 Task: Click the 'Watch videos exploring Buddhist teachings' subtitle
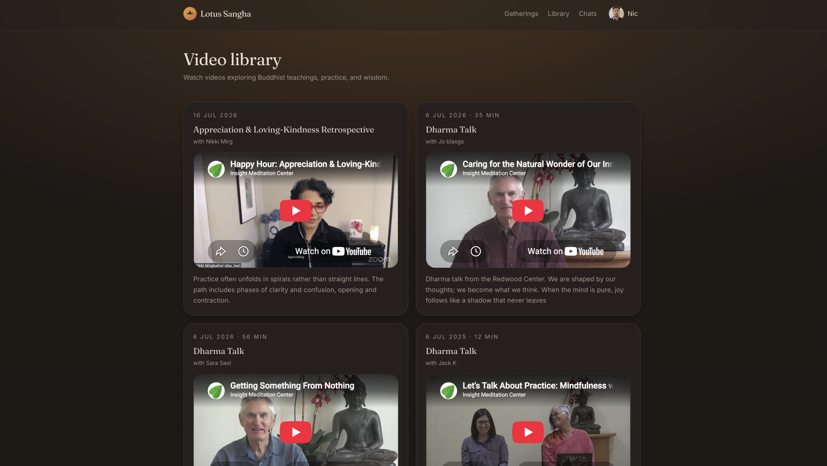pyautogui.click(x=286, y=77)
